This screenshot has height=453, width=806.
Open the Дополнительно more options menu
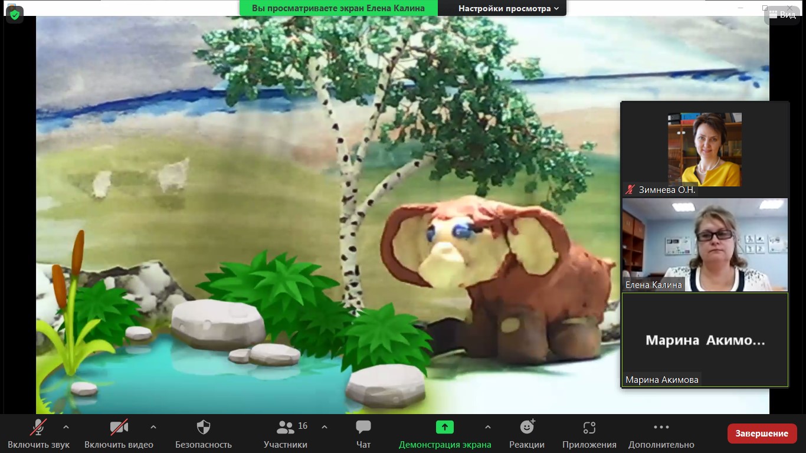[x=661, y=434]
